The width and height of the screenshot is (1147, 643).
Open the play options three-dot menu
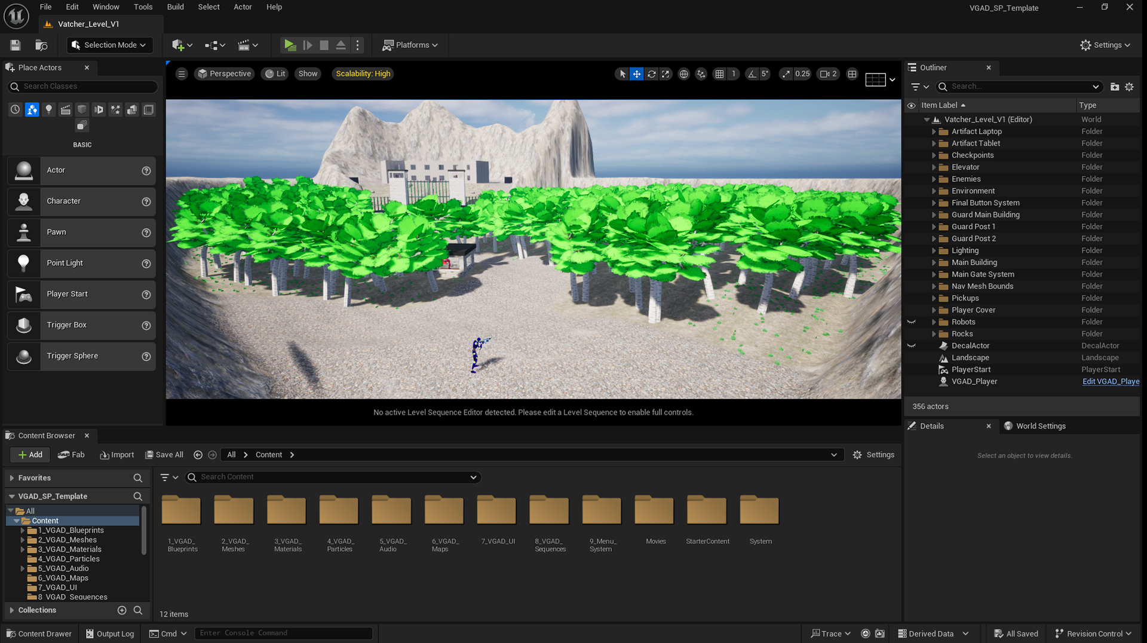coord(357,45)
